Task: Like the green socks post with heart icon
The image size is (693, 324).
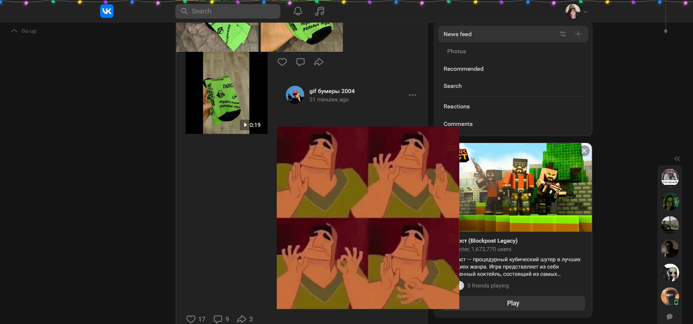Action: click(x=282, y=62)
